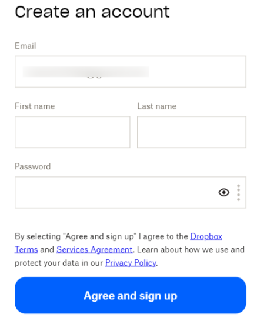This screenshot has width=257, height=321.
Task: Toggle password visibility with the eye icon
Action: coord(224,192)
